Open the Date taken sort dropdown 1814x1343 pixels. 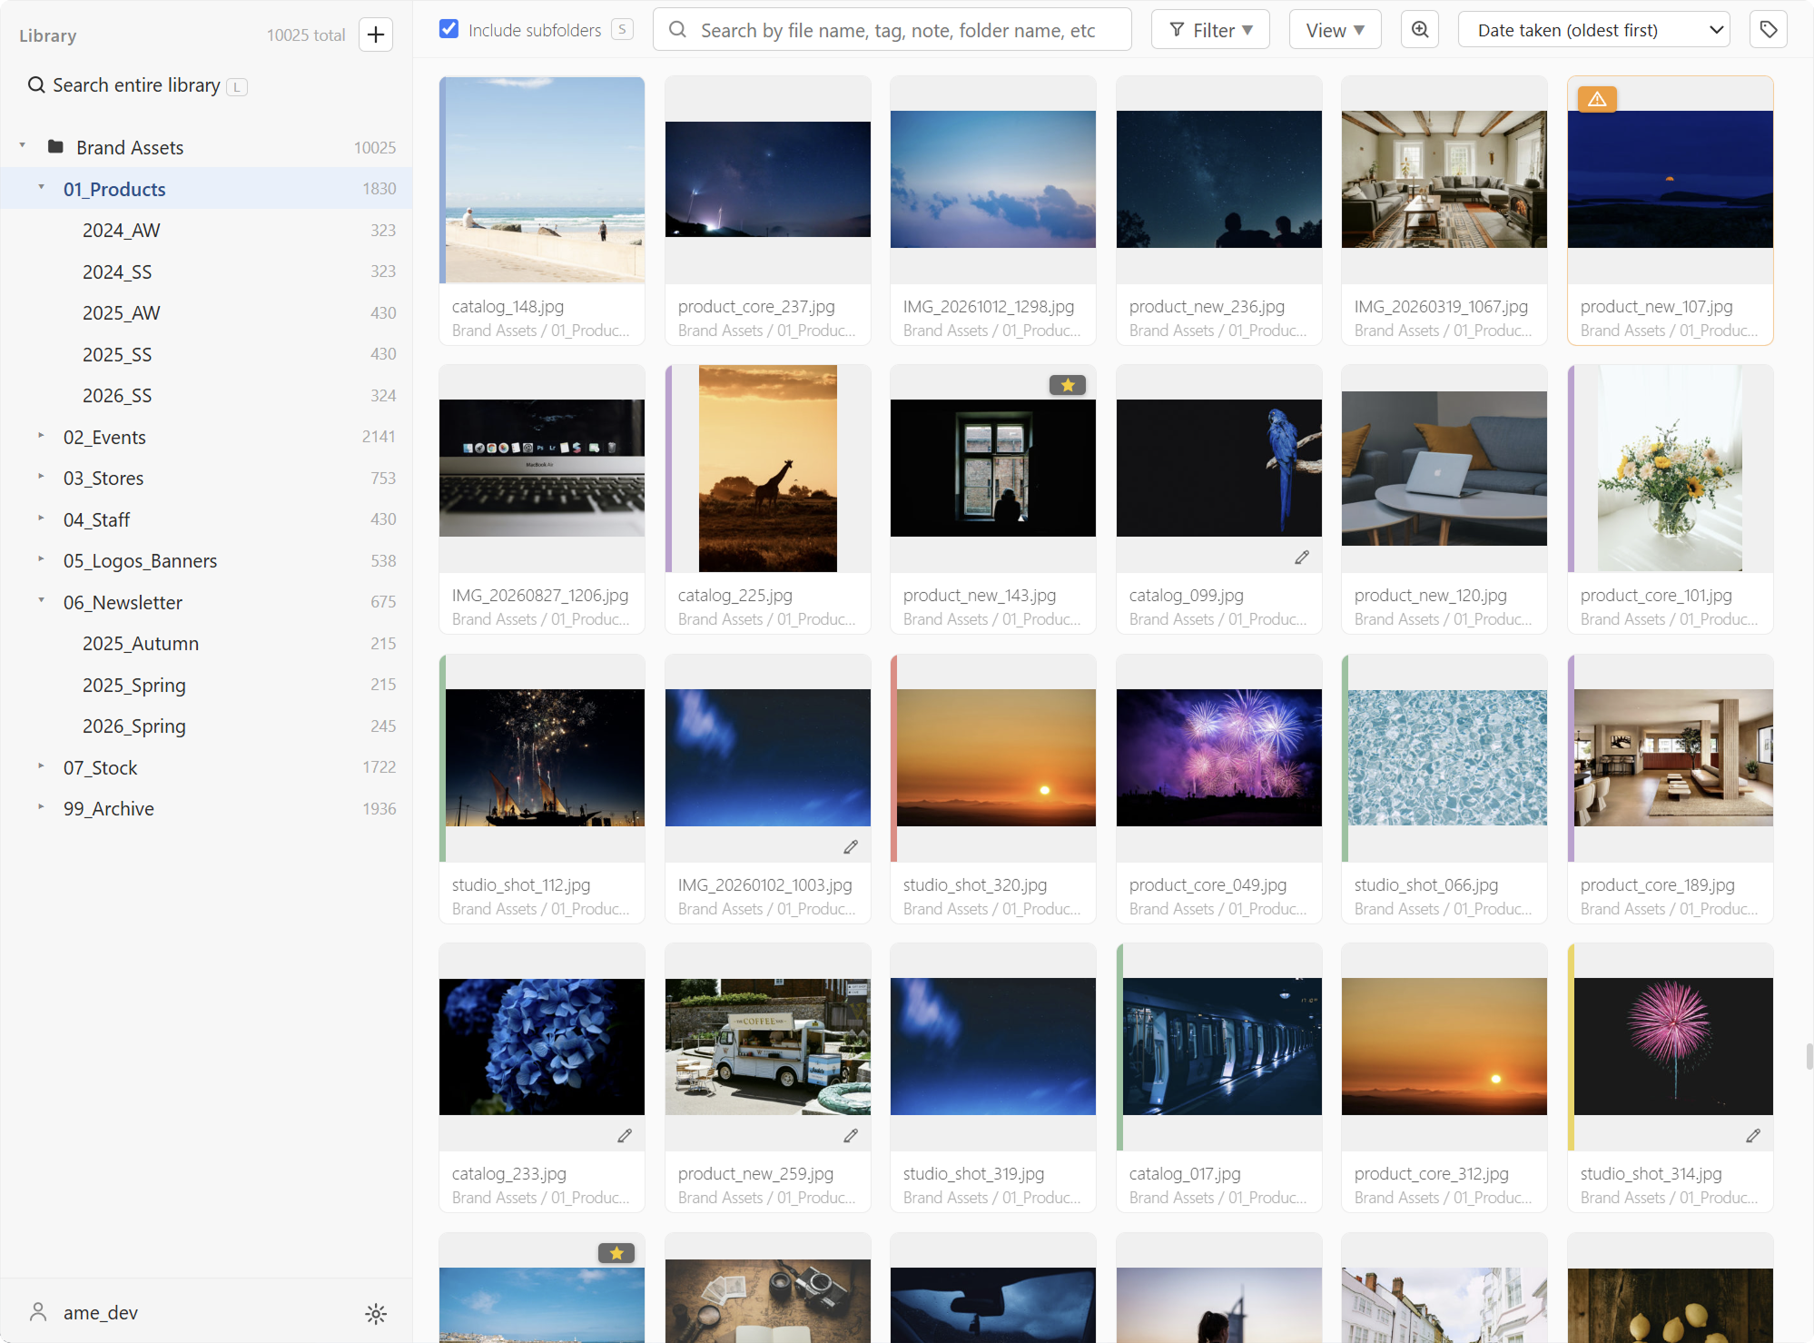[x=1593, y=30]
